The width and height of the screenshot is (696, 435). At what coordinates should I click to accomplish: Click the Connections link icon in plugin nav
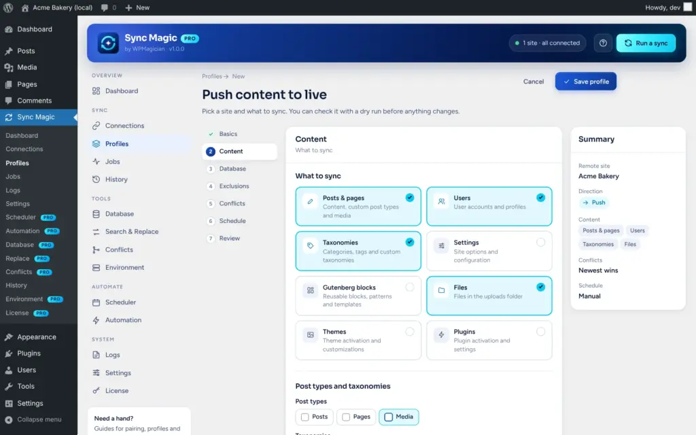[x=96, y=126]
